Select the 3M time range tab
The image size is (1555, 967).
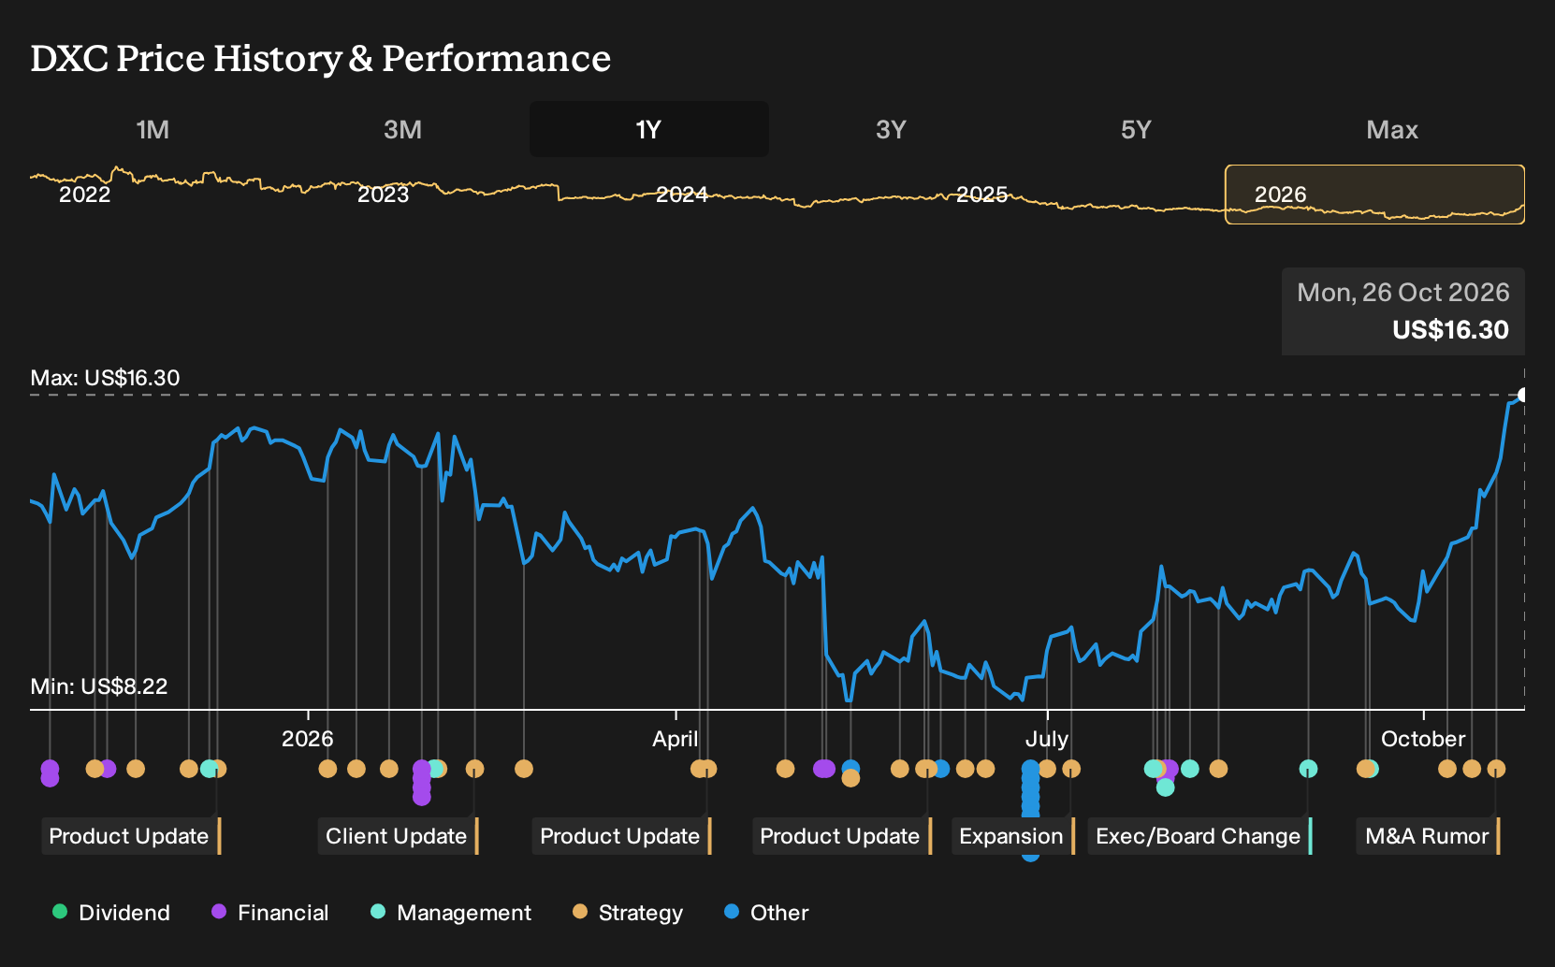[x=402, y=129]
